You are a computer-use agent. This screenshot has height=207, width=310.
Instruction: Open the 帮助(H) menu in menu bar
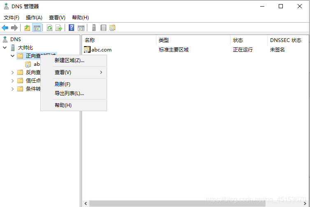[80, 18]
